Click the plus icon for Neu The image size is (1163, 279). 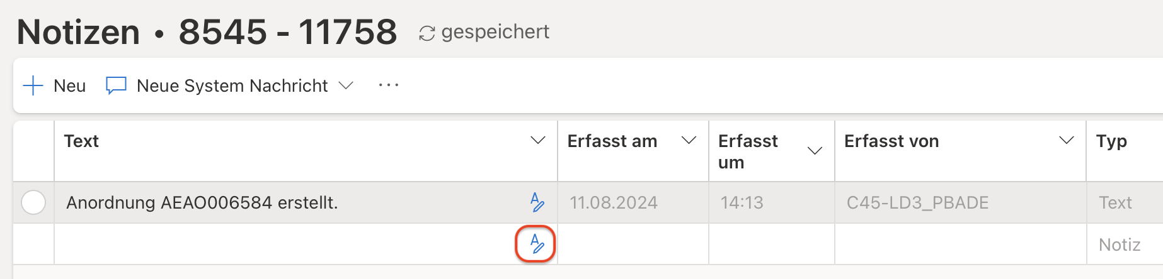tap(33, 85)
